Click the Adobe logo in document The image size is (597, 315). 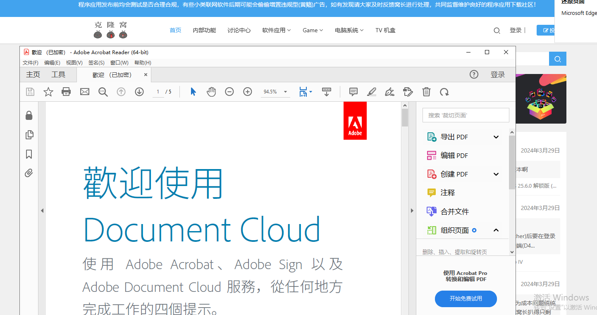tap(355, 121)
